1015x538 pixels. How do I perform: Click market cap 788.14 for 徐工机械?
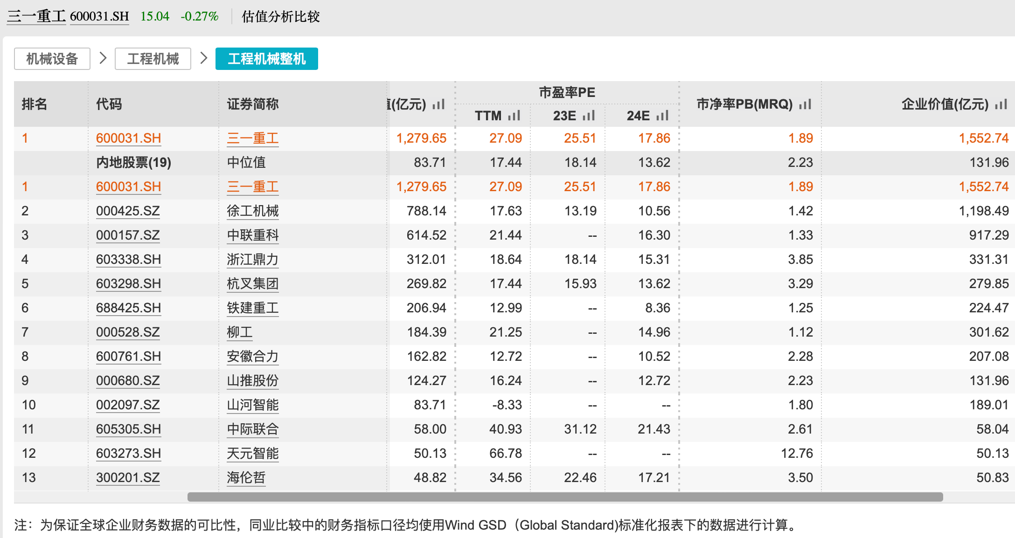point(426,211)
